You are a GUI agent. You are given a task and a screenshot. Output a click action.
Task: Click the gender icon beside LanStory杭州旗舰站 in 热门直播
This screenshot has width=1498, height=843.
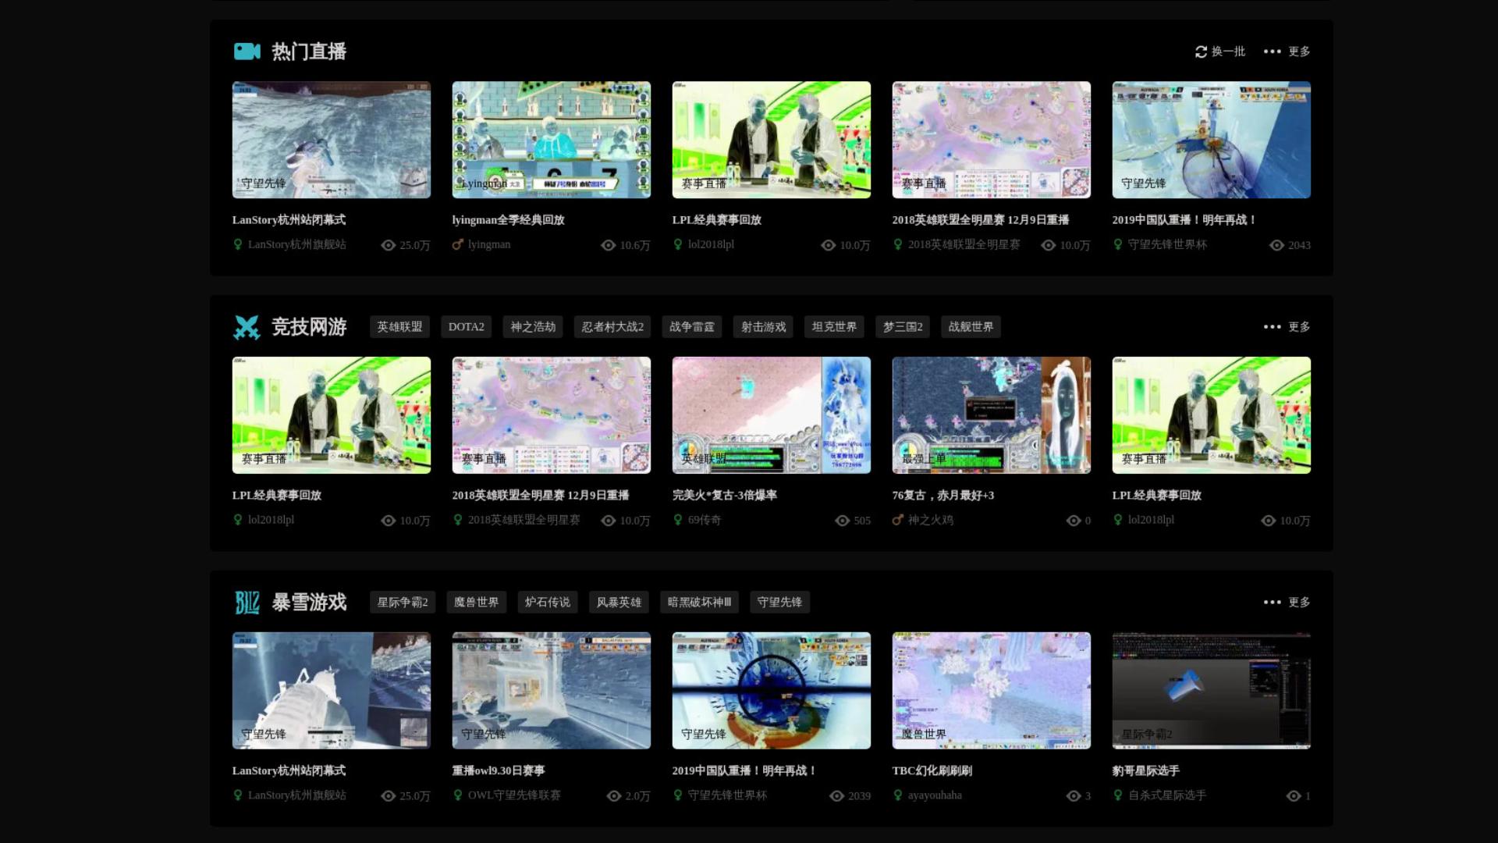pyautogui.click(x=238, y=244)
